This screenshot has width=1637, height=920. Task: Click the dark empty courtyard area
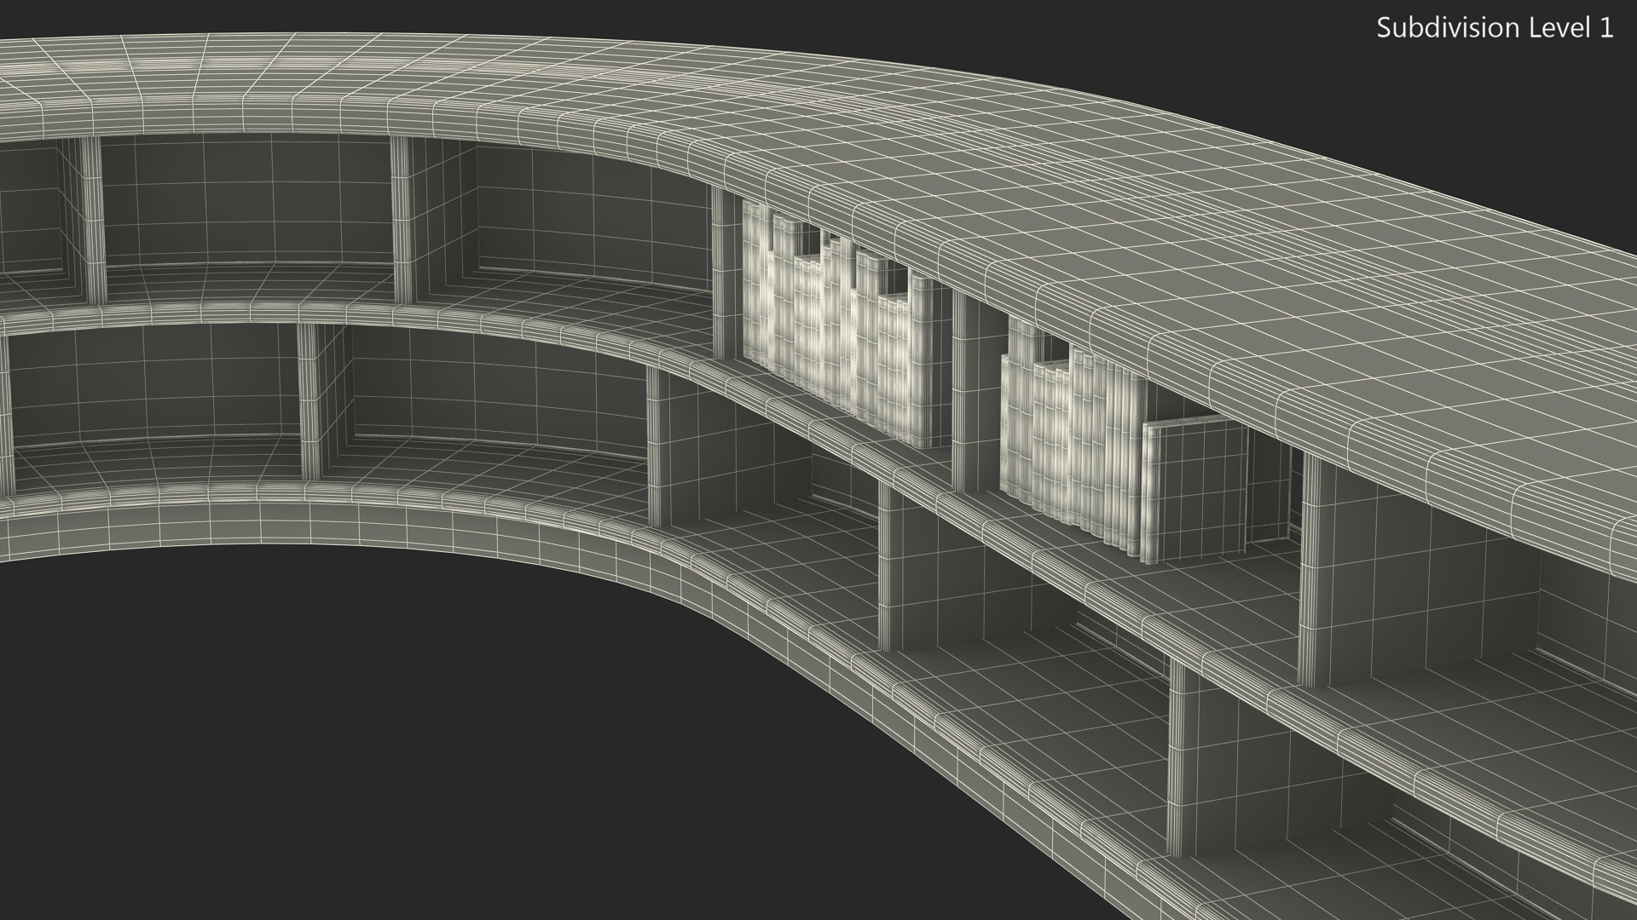pyautogui.click(x=341, y=724)
